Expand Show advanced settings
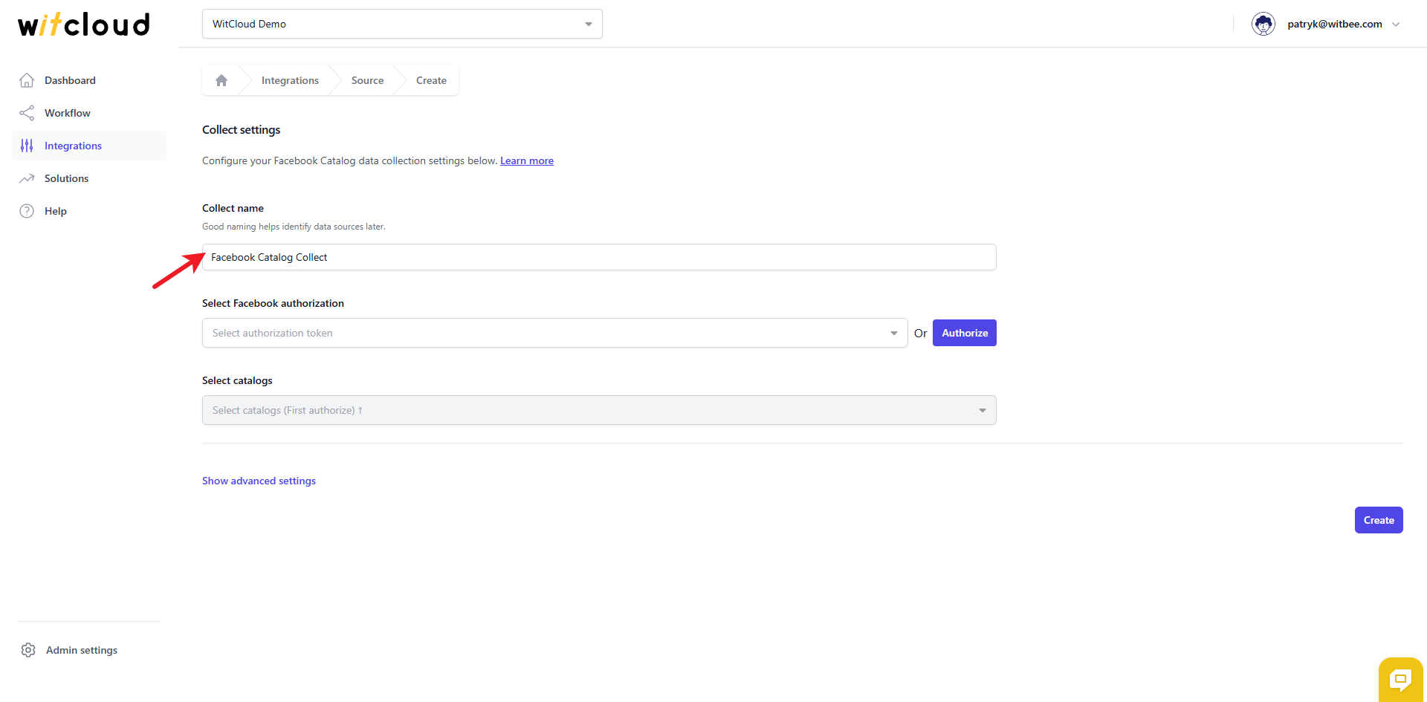The image size is (1427, 702). tap(259, 481)
